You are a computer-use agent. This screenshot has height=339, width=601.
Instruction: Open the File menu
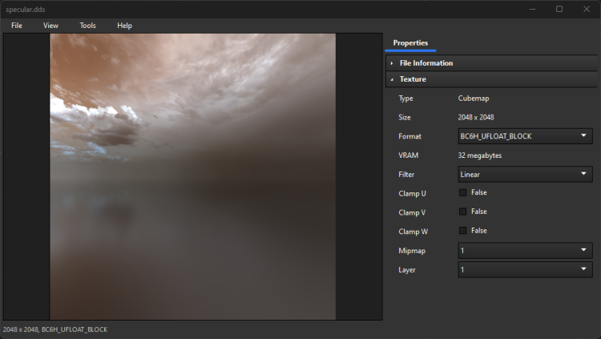pos(17,26)
